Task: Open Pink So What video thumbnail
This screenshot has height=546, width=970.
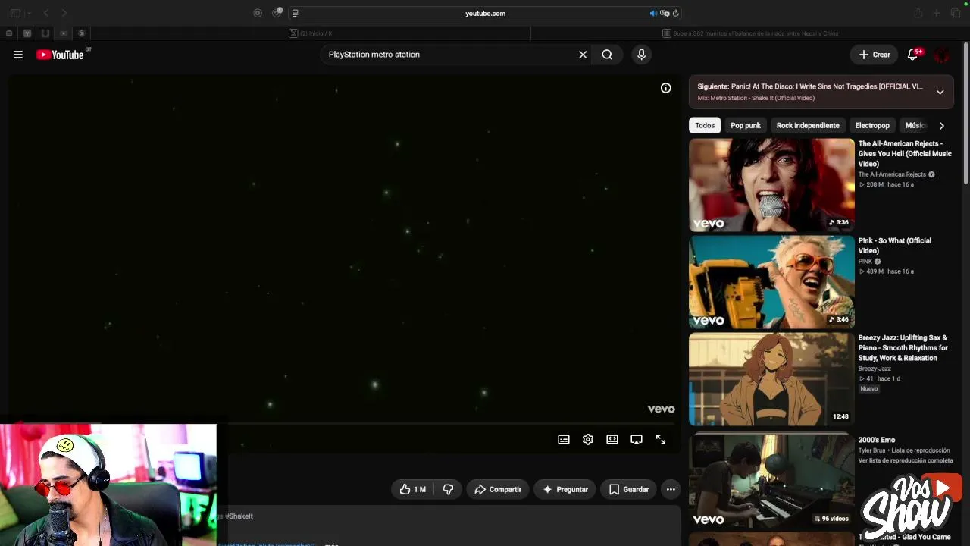Action: [771, 281]
